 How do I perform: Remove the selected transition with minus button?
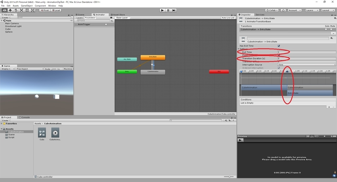(333, 33)
